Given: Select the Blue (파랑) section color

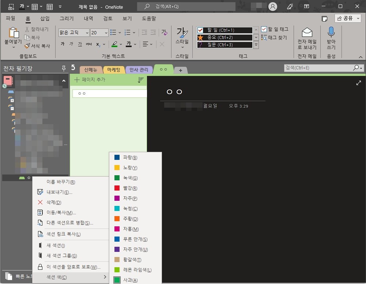Looking at the screenshot, I should (135, 157).
